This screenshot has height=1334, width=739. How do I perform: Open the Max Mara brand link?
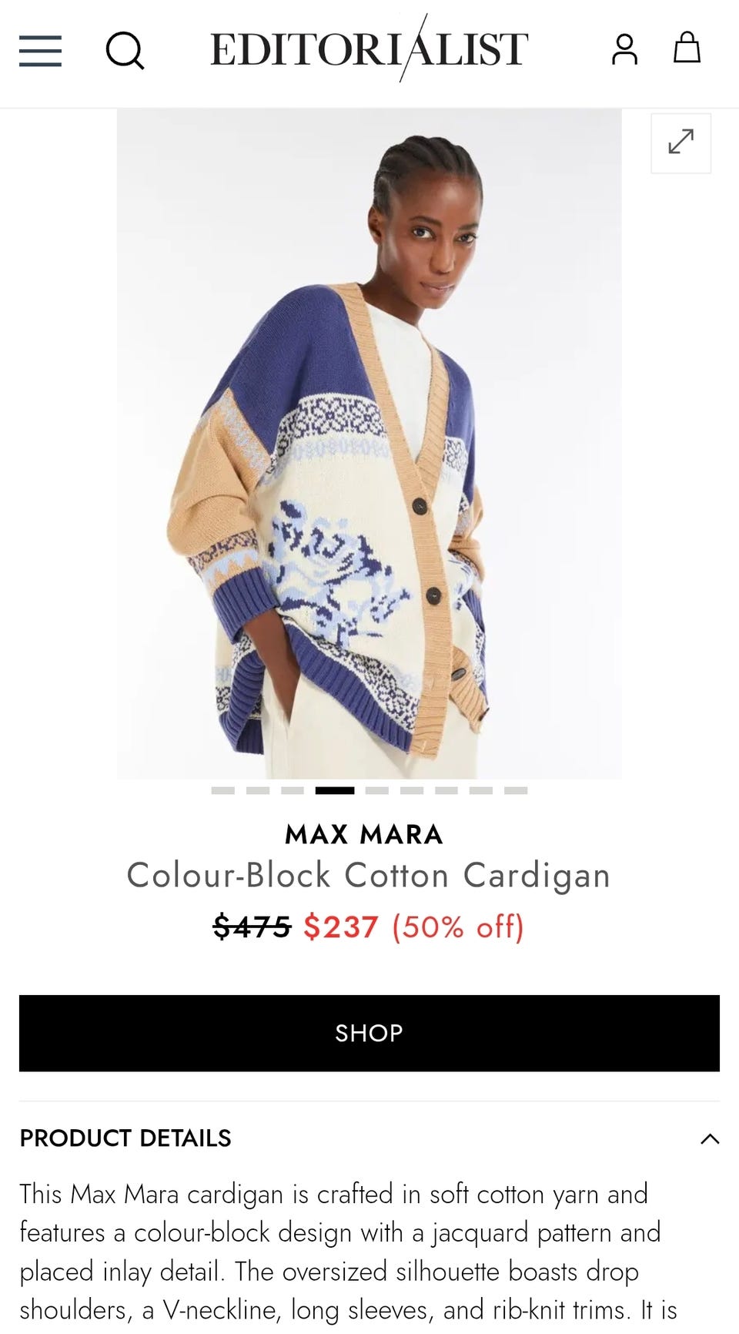tap(364, 834)
